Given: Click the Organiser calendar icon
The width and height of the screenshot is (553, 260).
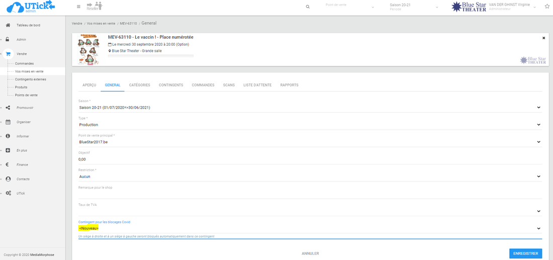Looking at the screenshot, I should click(8, 122).
